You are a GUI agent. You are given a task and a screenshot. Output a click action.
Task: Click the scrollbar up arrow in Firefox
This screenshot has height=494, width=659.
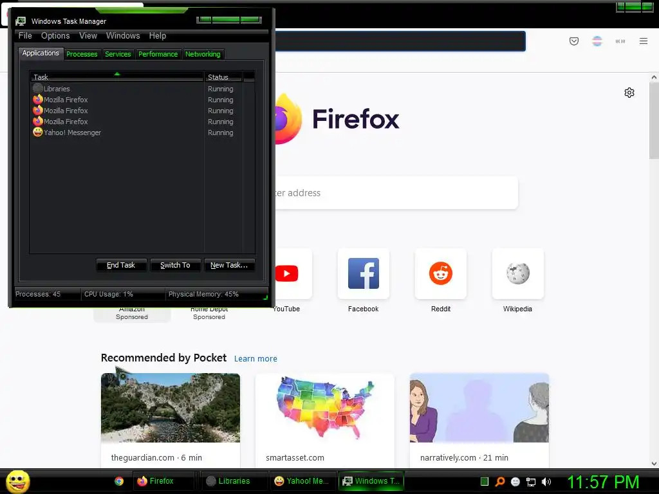pos(654,77)
